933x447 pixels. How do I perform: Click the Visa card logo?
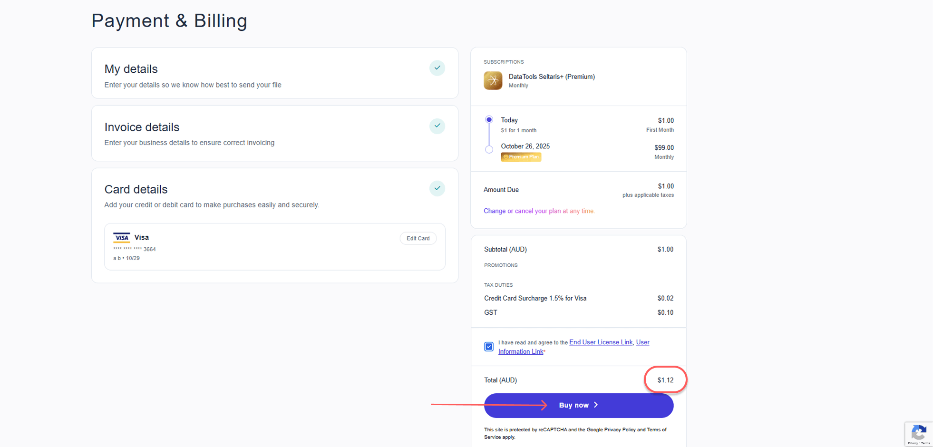[121, 237]
